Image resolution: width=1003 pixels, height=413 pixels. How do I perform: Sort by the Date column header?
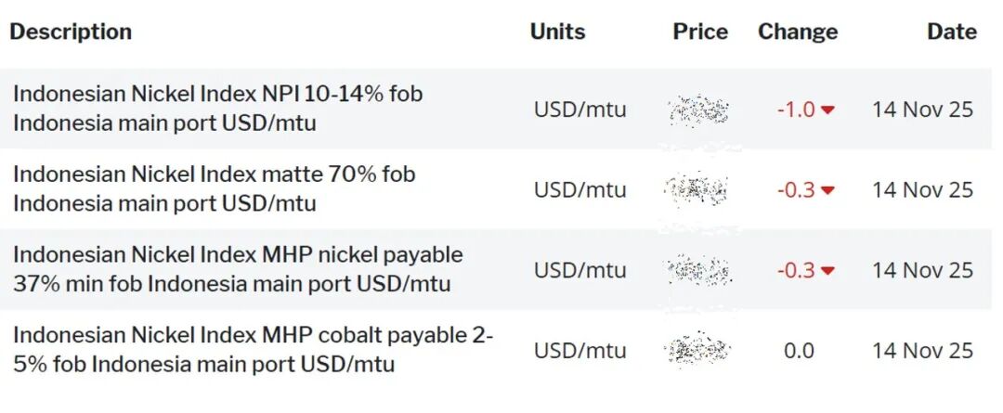click(951, 32)
